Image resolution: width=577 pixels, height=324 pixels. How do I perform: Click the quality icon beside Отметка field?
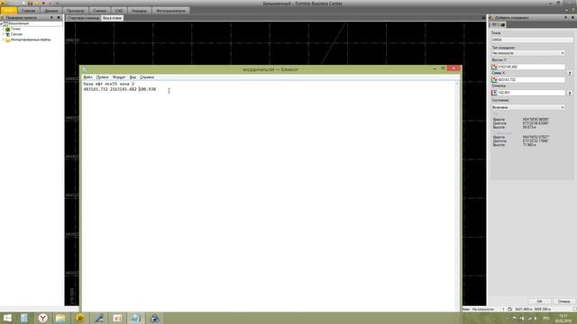(495, 93)
